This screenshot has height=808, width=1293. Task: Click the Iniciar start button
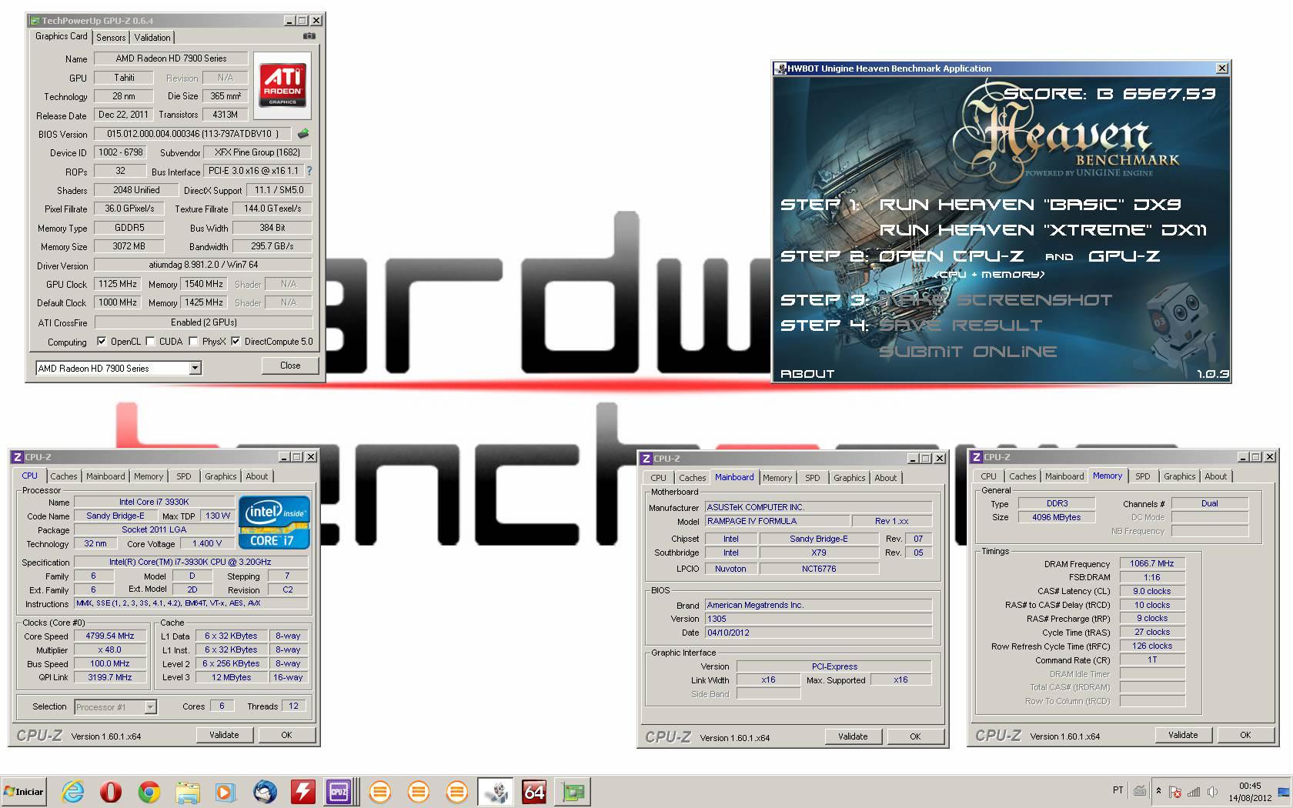24,791
